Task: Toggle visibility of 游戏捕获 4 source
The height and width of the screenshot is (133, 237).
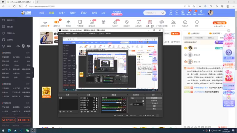Action: point(94,98)
